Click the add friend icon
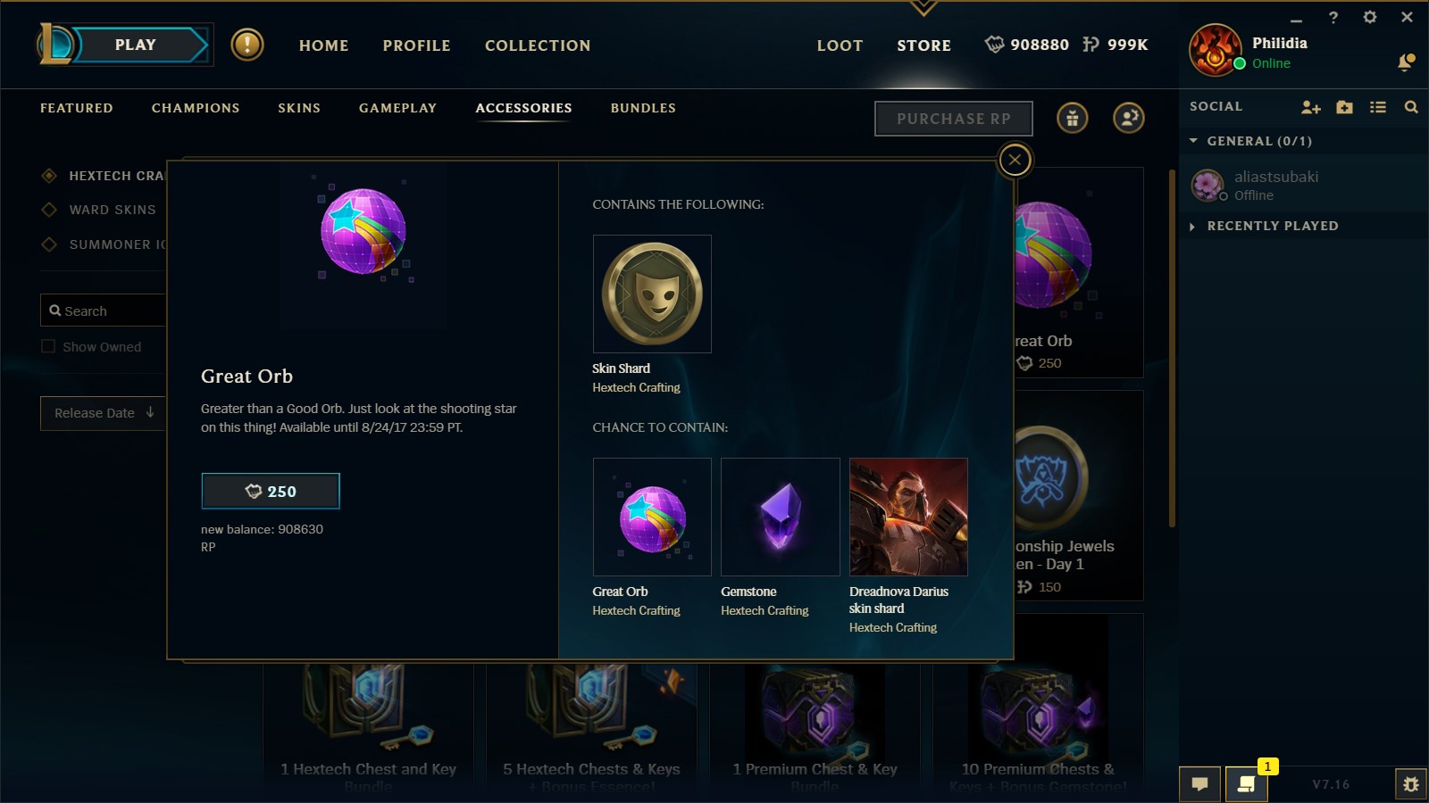Screen dimensions: 1429x803 tap(1310, 107)
